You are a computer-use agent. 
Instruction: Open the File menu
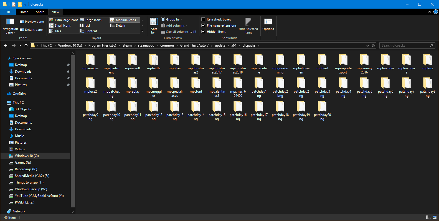tap(8, 12)
